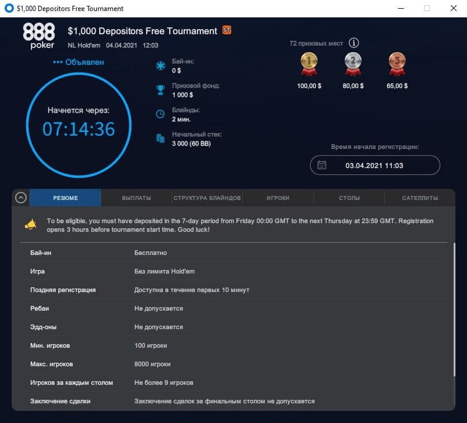Screen dimensions: 467x423
Task: Click the 1 000 $ prize pool value
Action: (183, 94)
